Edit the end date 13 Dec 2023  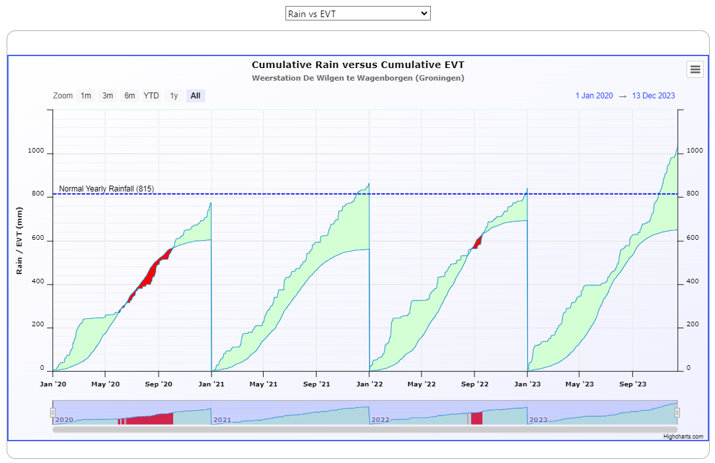tap(653, 96)
